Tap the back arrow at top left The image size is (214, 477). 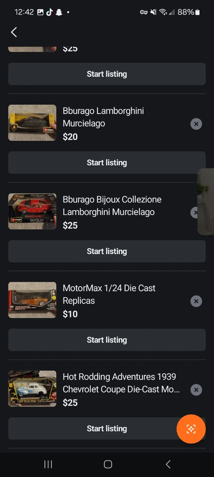(14, 32)
